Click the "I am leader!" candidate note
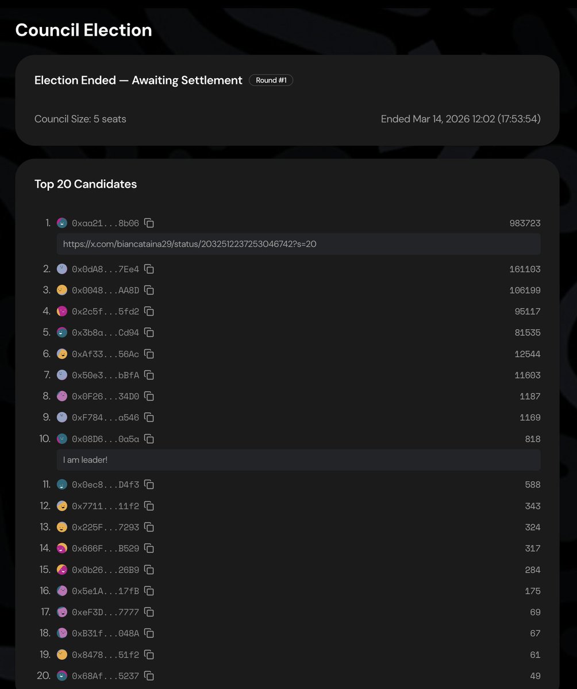This screenshot has width=577, height=689. click(x=84, y=460)
